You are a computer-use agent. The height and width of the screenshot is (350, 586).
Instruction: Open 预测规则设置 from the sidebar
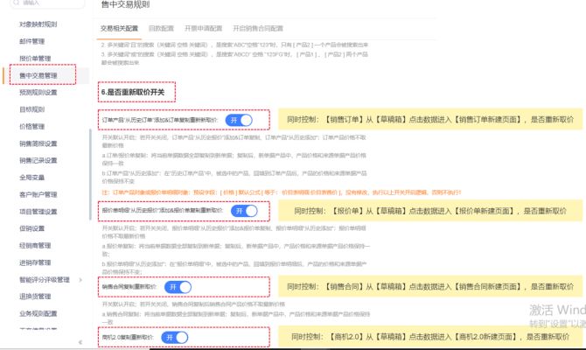click(x=38, y=93)
